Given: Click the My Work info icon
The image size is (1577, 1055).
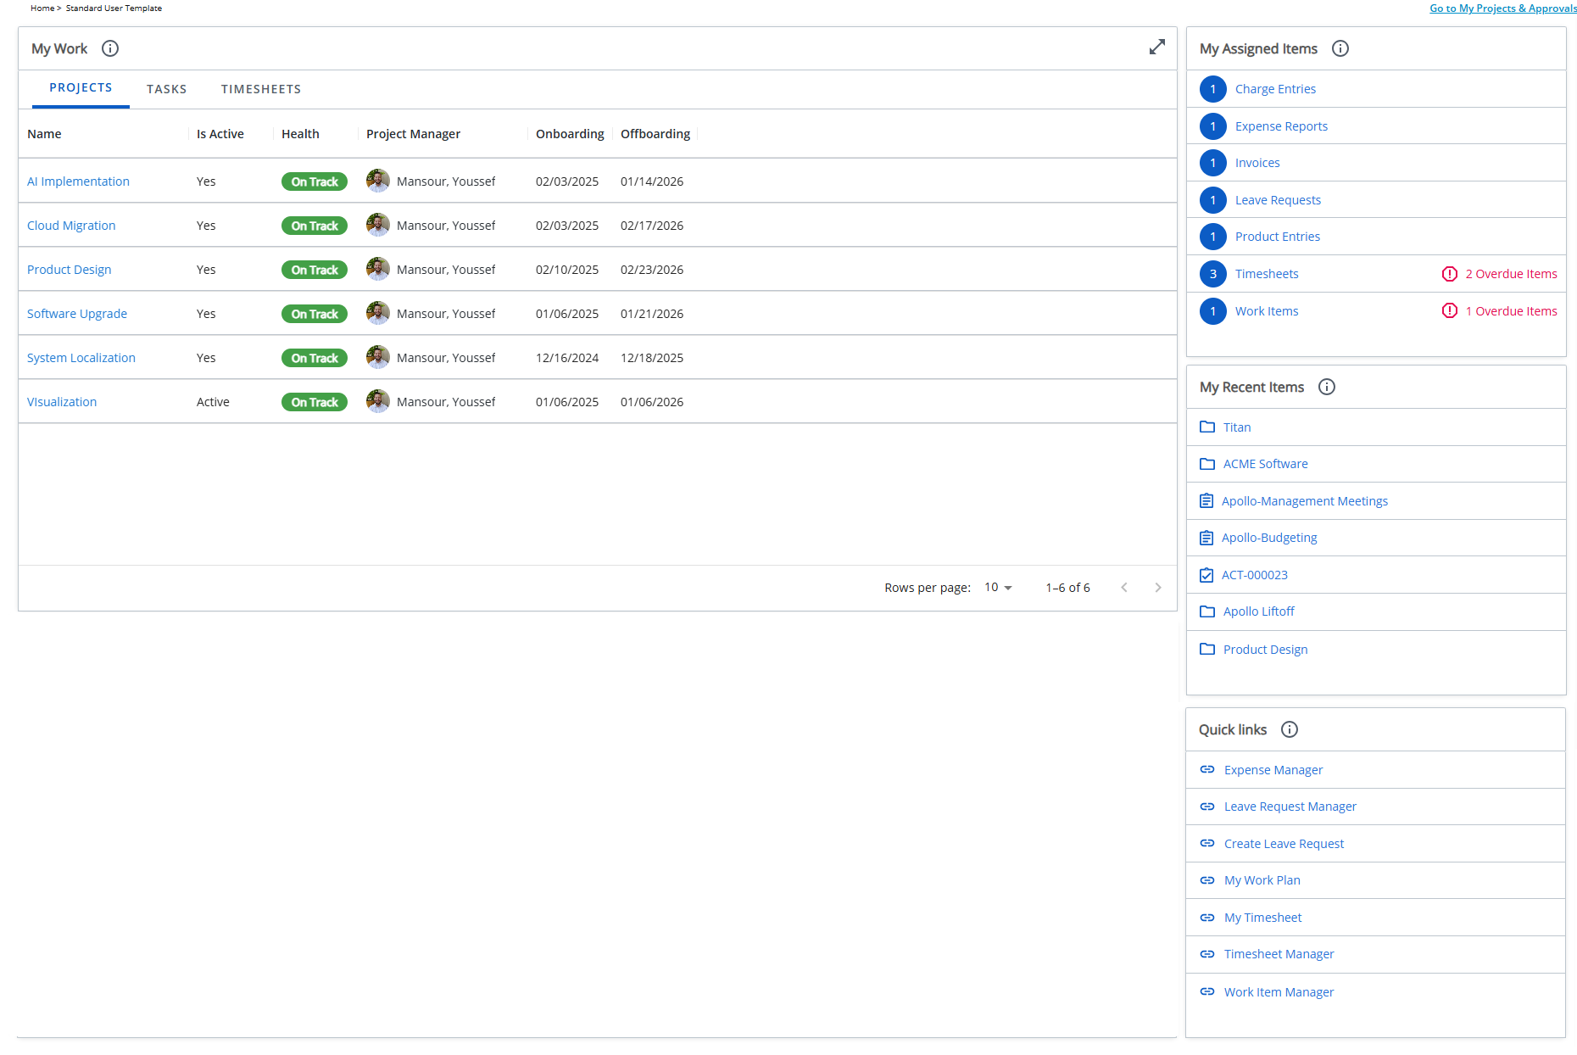Looking at the screenshot, I should pos(110,48).
